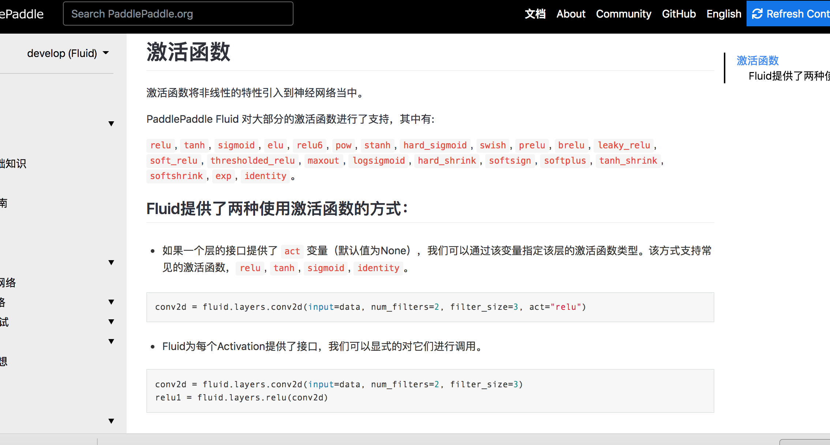Visit the GitHub link in header
This screenshot has height=445, width=830.
click(678, 14)
